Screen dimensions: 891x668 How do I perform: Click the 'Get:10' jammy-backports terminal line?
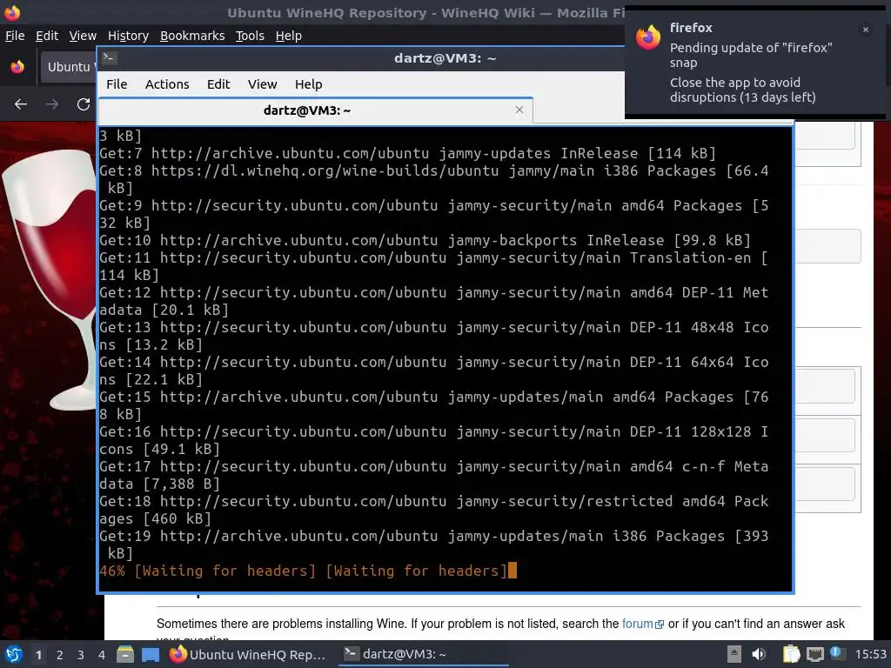[x=425, y=240]
